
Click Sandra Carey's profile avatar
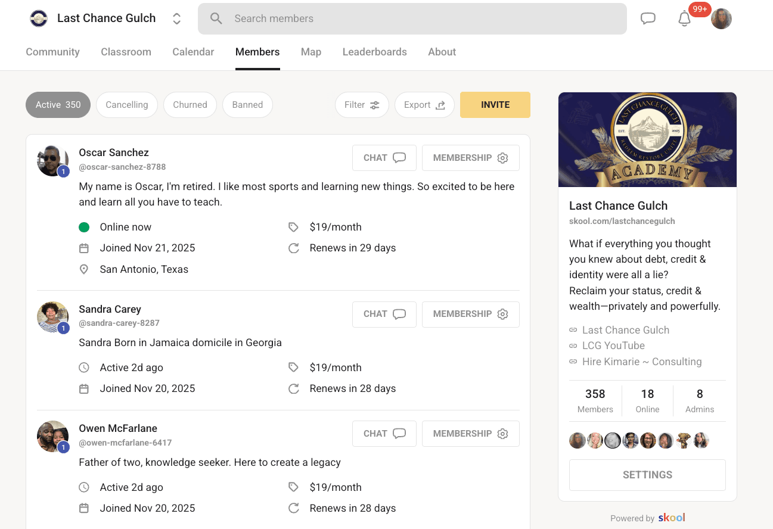[52, 316]
